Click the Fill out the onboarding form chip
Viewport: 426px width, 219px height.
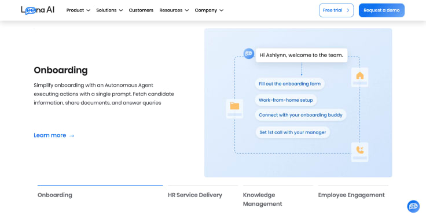coord(289,84)
